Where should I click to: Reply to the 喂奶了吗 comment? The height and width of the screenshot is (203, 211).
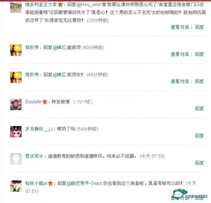(x=199, y=136)
